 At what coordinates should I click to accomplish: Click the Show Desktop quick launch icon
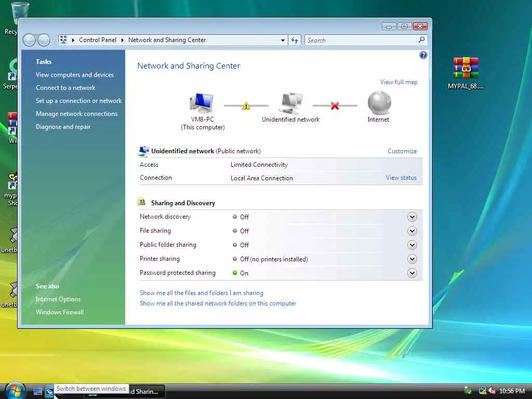click(x=37, y=391)
